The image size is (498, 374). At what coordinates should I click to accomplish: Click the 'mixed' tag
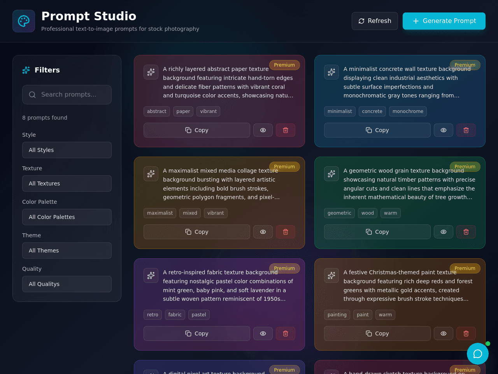190,213
